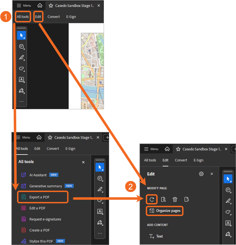Click the Menu button in the Edit panel screenshot
The height and width of the screenshot is (245, 236).
(151, 149)
